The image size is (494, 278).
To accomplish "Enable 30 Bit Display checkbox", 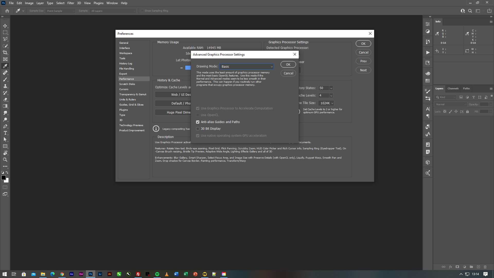I will (198, 129).
